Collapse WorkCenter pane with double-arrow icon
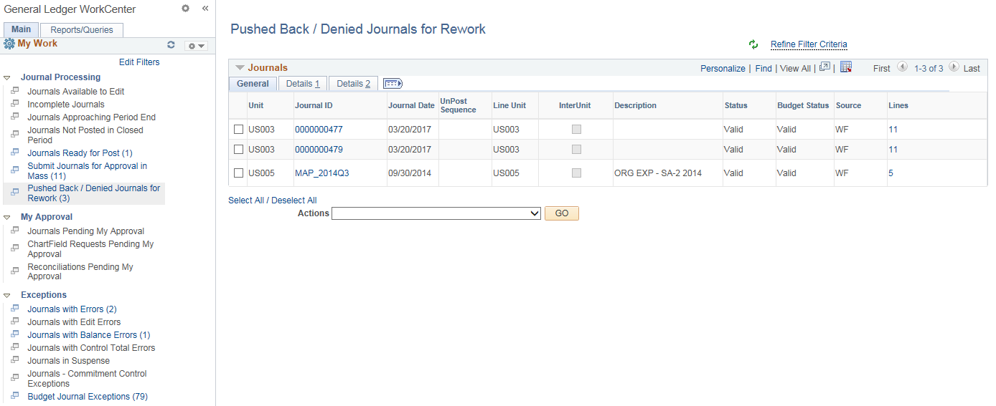 tap(205, 9)
